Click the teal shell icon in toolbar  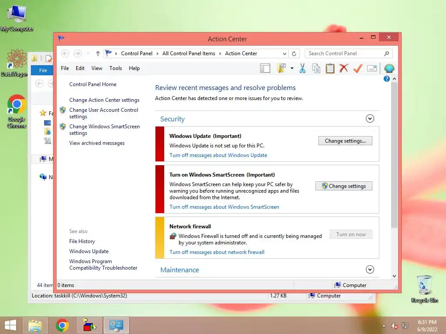(389, 68)
